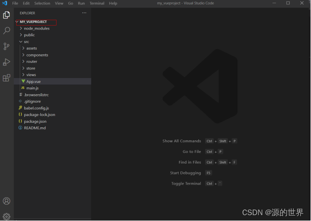This screenshot has height=221, width=311.
Task: Click the JS icon beside main.js
Action: click(x=23, y=88)
